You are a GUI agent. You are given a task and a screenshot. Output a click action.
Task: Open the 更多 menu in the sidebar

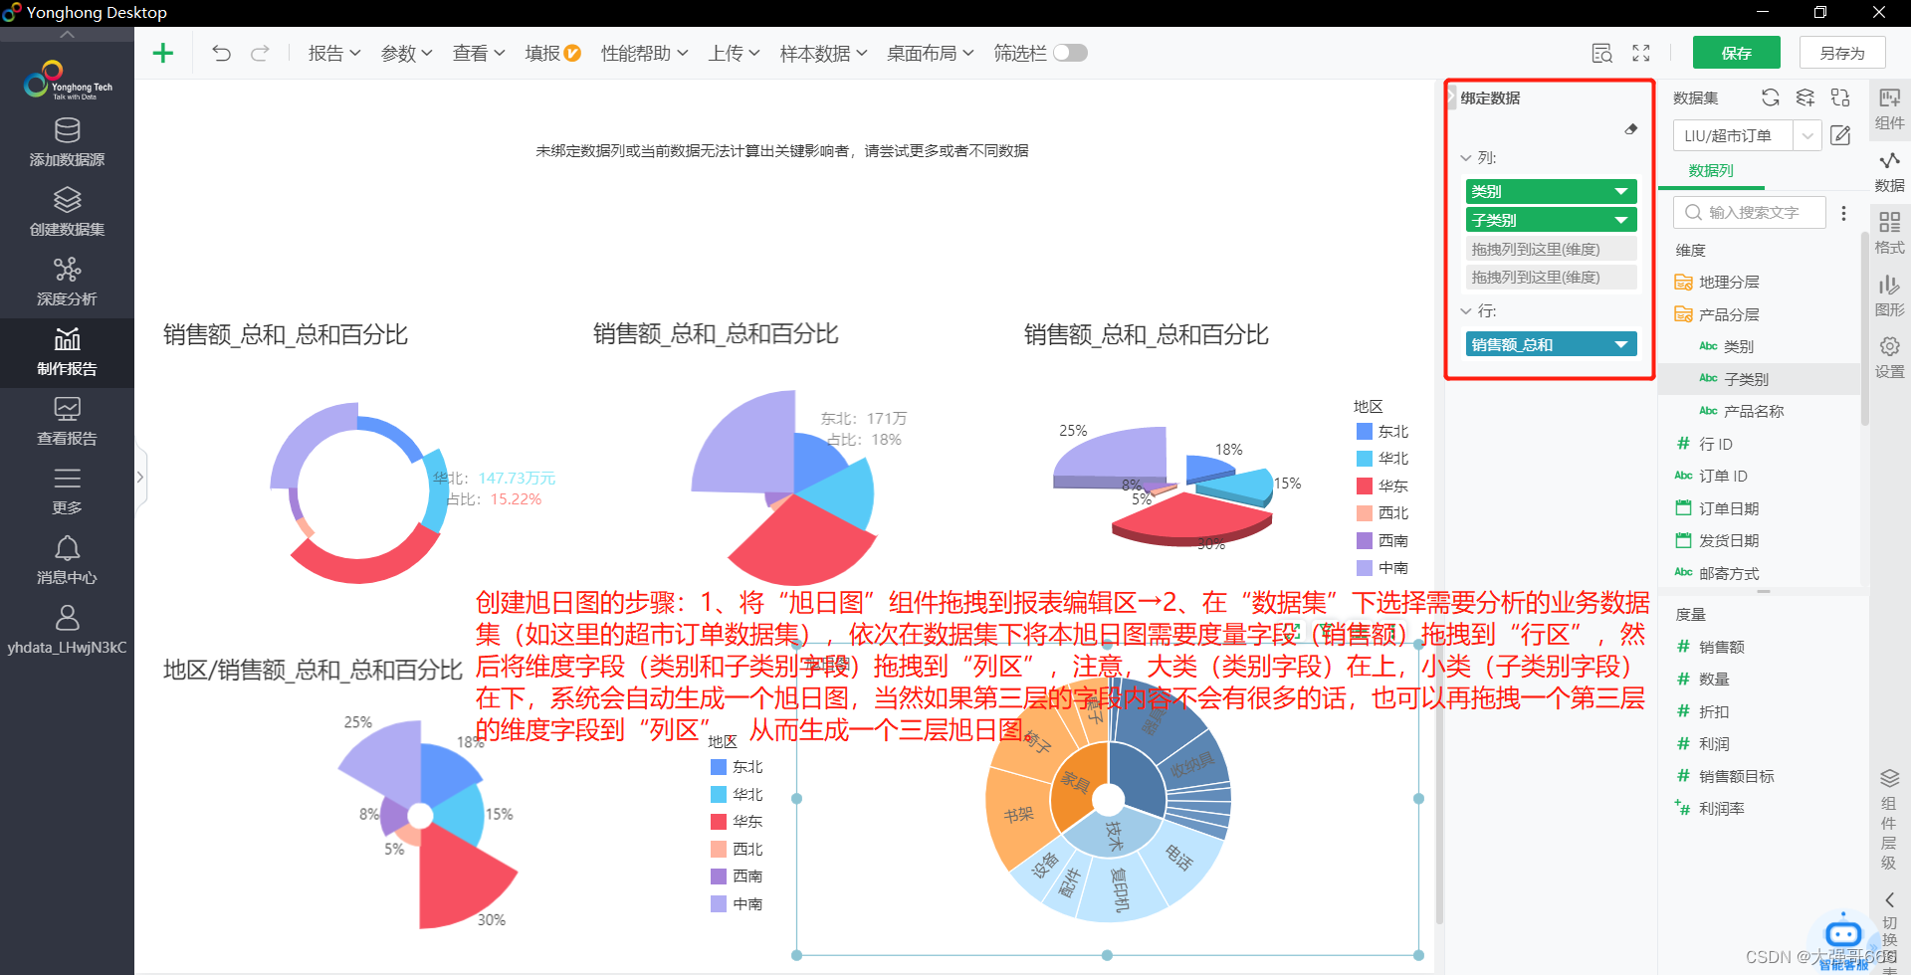tap(67, 491)
